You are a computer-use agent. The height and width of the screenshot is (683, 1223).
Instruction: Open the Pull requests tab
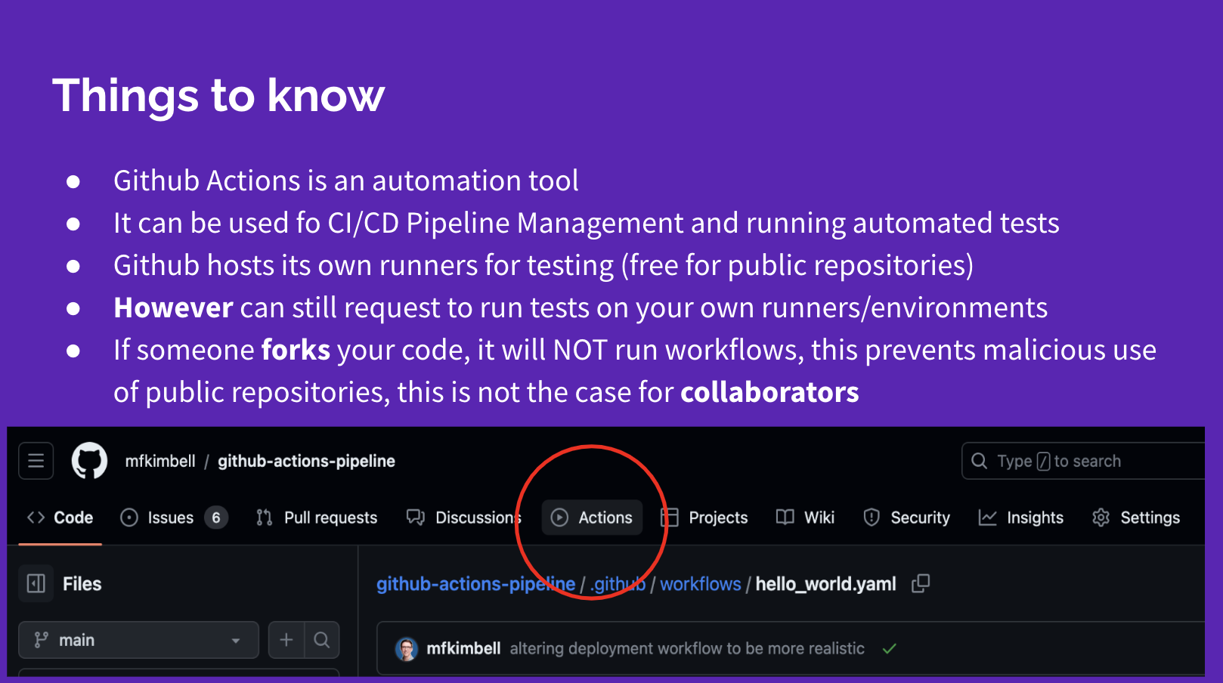point(317,518)
